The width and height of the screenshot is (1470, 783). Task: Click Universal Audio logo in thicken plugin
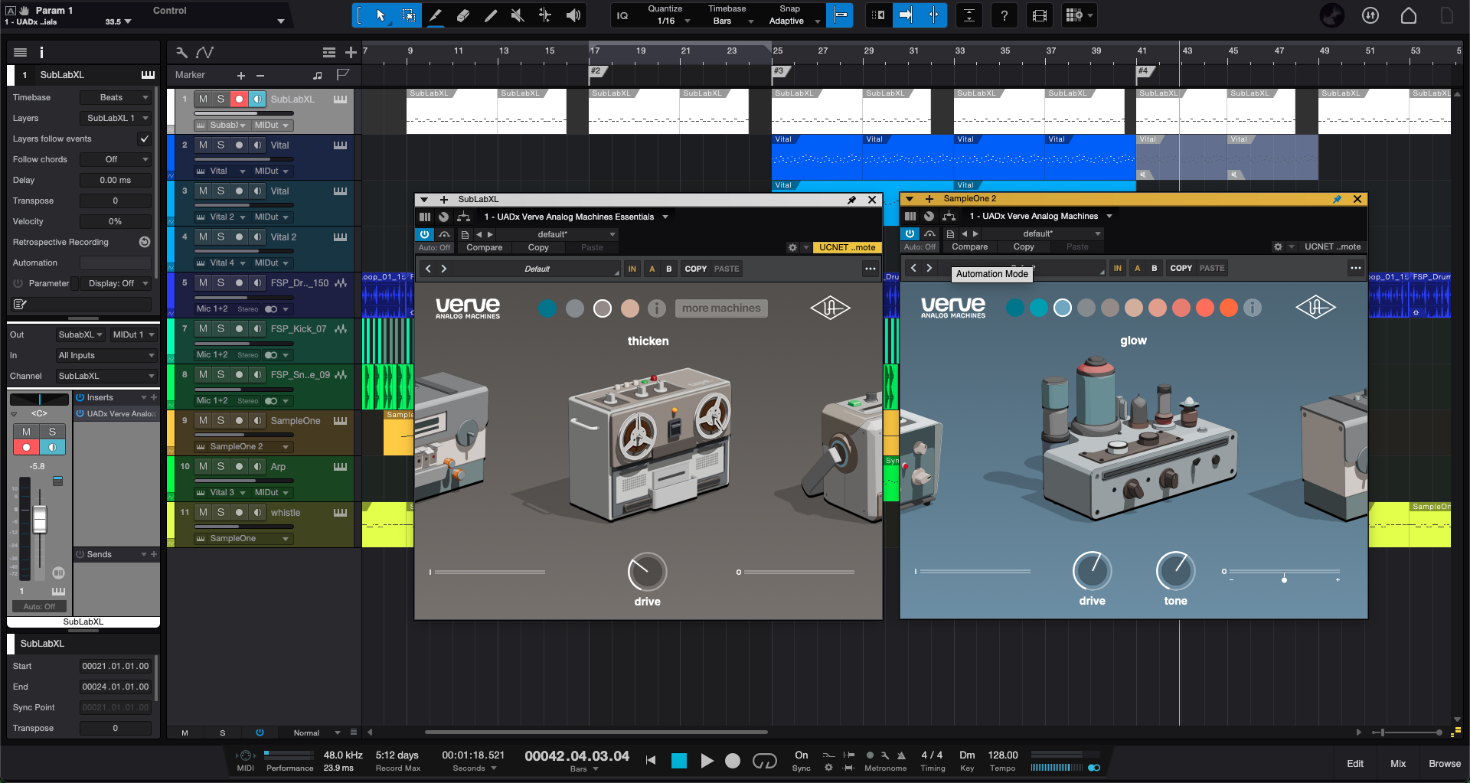(x=831, y=308)
